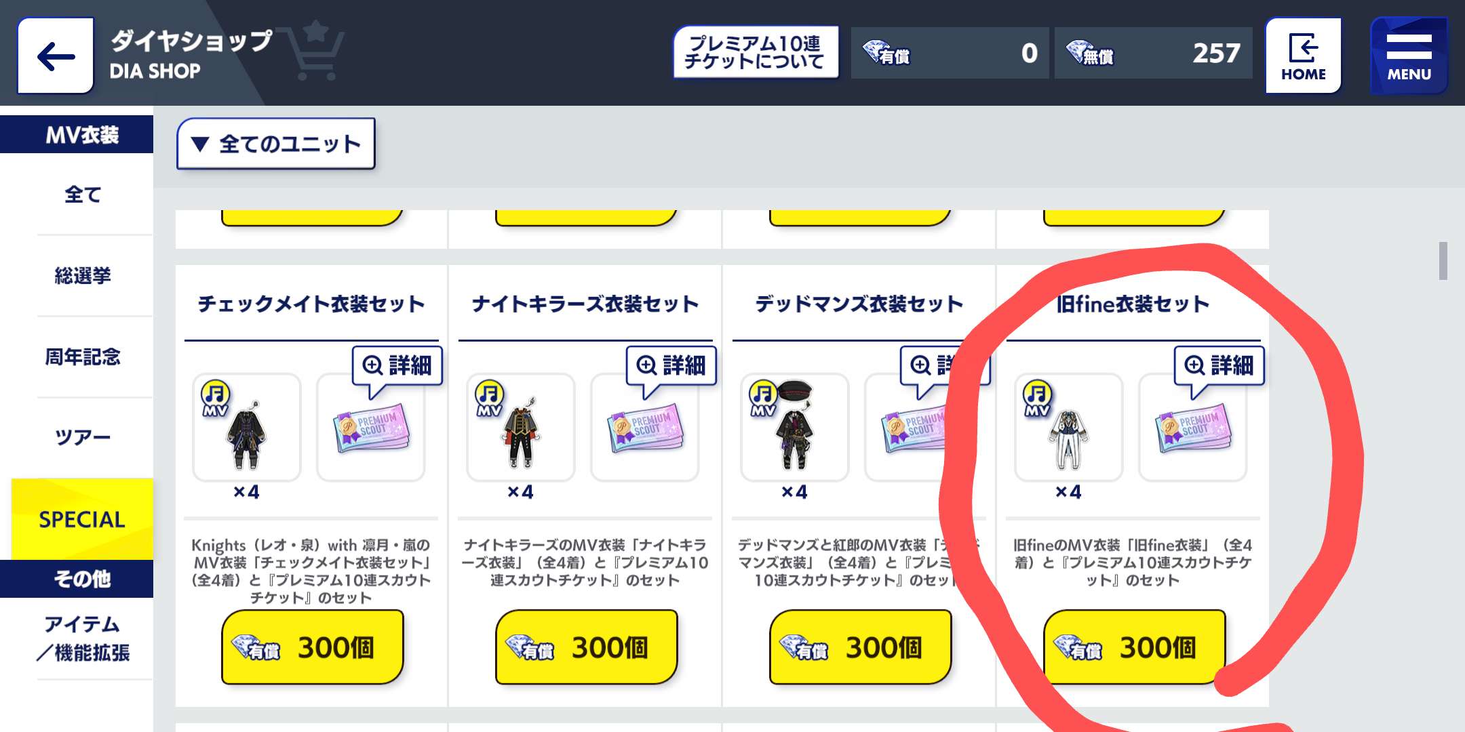Tap the back arrow button
The height and width of the screenshot is (732, 1465).
tap(56, 56)
